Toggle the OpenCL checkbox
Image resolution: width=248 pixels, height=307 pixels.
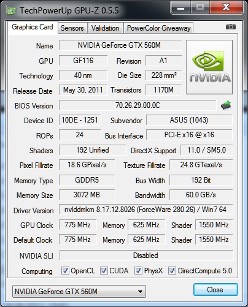click(65, 271)
